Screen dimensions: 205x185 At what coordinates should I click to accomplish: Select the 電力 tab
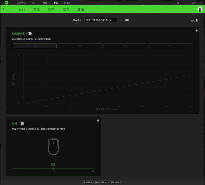(x=66, y=9)
